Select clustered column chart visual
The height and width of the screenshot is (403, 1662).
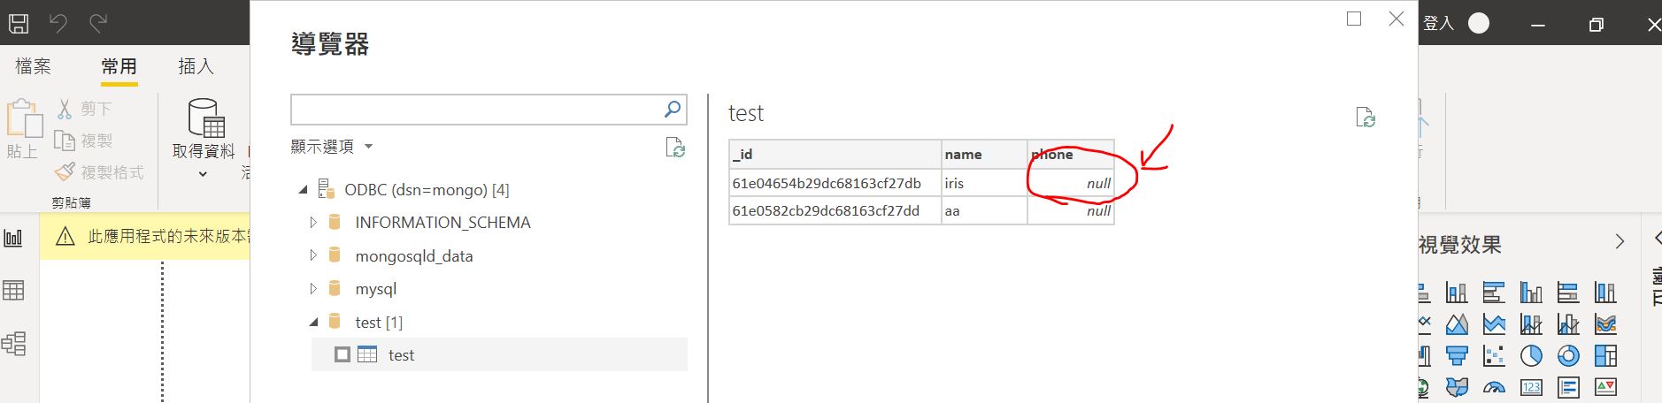[1531, 292]
